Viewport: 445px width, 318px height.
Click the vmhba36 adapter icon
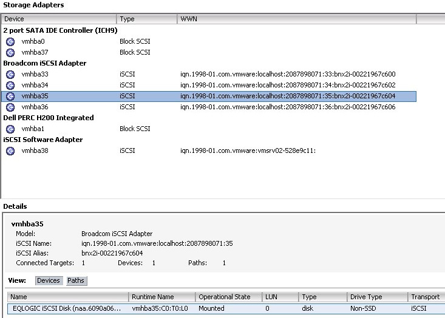tap(10, 107)
